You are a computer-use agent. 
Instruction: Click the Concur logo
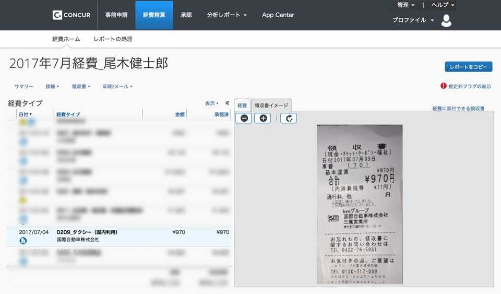click(71, 15)
